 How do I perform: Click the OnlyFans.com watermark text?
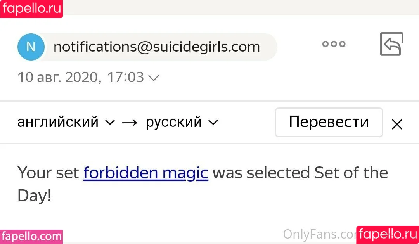tap(320, 235)
